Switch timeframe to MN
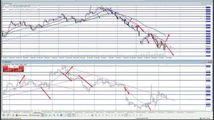The image size is (214, 120). 140,115
